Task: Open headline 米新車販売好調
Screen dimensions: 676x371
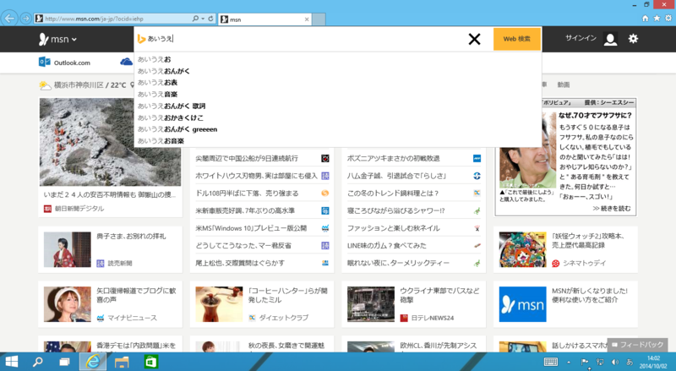Action: (245, 210)
